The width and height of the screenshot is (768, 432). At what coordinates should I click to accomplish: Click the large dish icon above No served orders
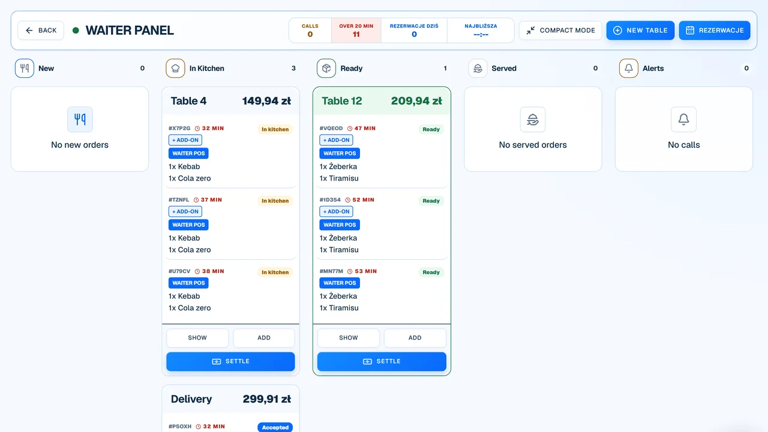[x=533, y=119]
